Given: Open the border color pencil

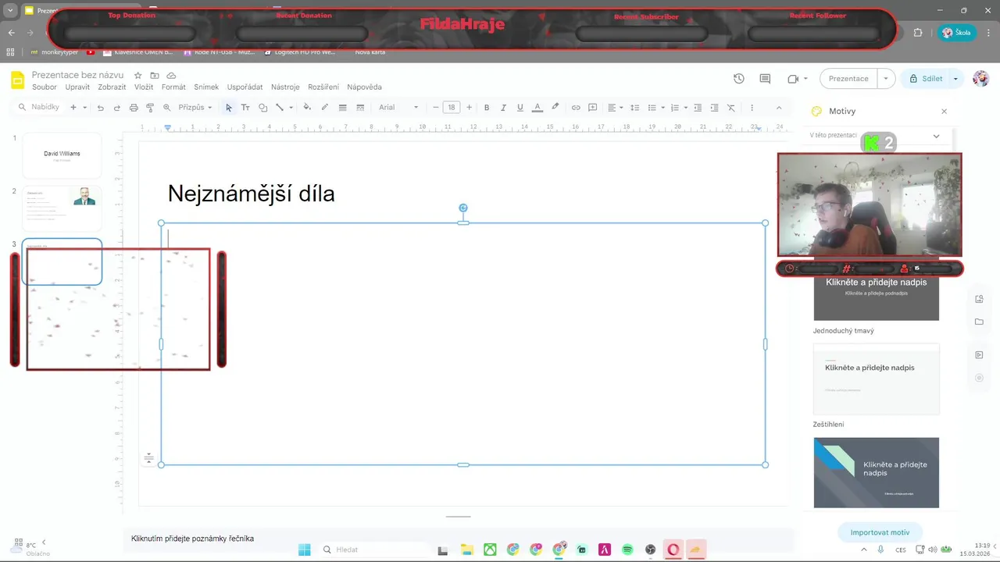Looking at the screenshot, I should click(x=324, y=108).
